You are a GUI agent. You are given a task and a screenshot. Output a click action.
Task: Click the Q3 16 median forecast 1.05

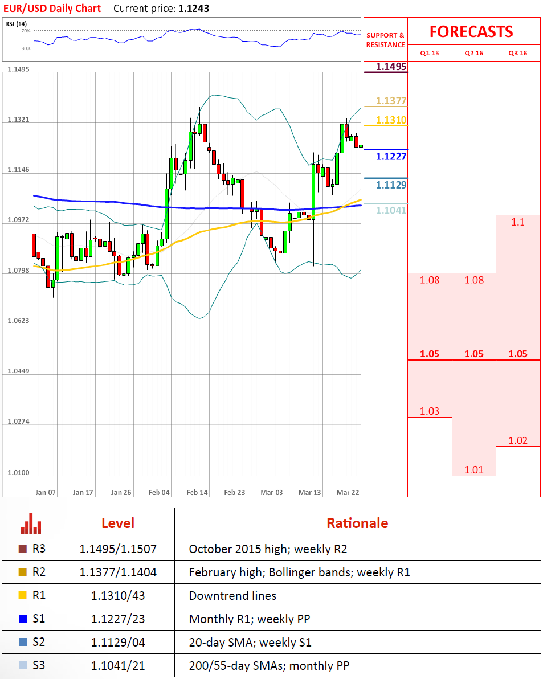(518, 354)
